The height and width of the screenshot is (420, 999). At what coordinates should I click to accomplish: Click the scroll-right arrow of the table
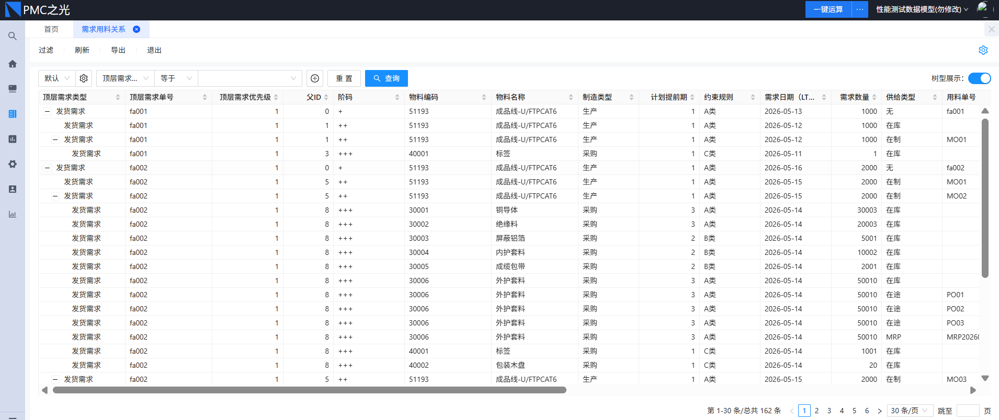click(973, 390)
